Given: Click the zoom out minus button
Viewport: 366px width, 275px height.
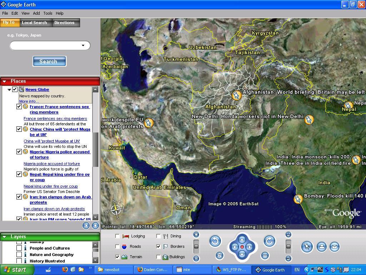Looking at the screenshot, I should click(x=196, y=259).
